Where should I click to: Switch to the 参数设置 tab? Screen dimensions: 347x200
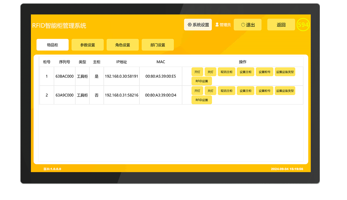(x=87, y=45)
